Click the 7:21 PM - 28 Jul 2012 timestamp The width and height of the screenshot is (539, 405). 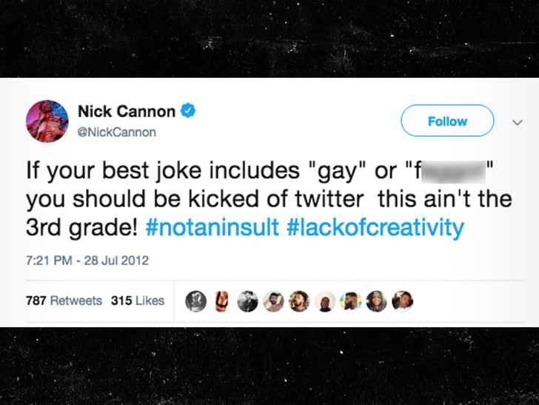coord(88,260)
